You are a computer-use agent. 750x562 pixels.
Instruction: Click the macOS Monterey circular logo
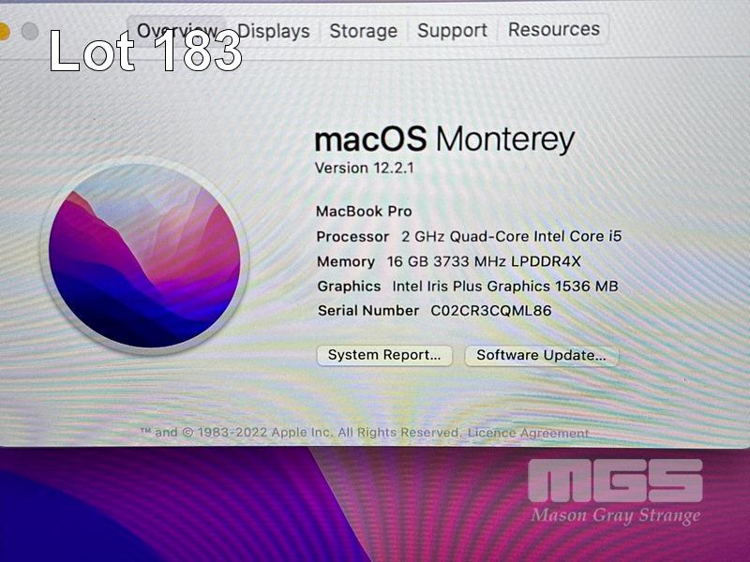144,256
